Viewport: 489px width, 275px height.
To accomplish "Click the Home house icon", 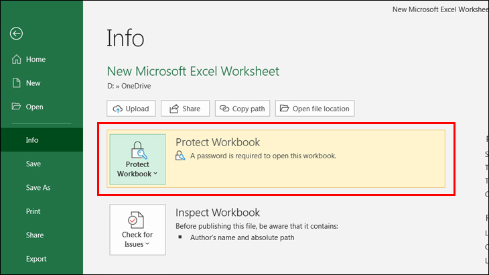I will [17, 59].
